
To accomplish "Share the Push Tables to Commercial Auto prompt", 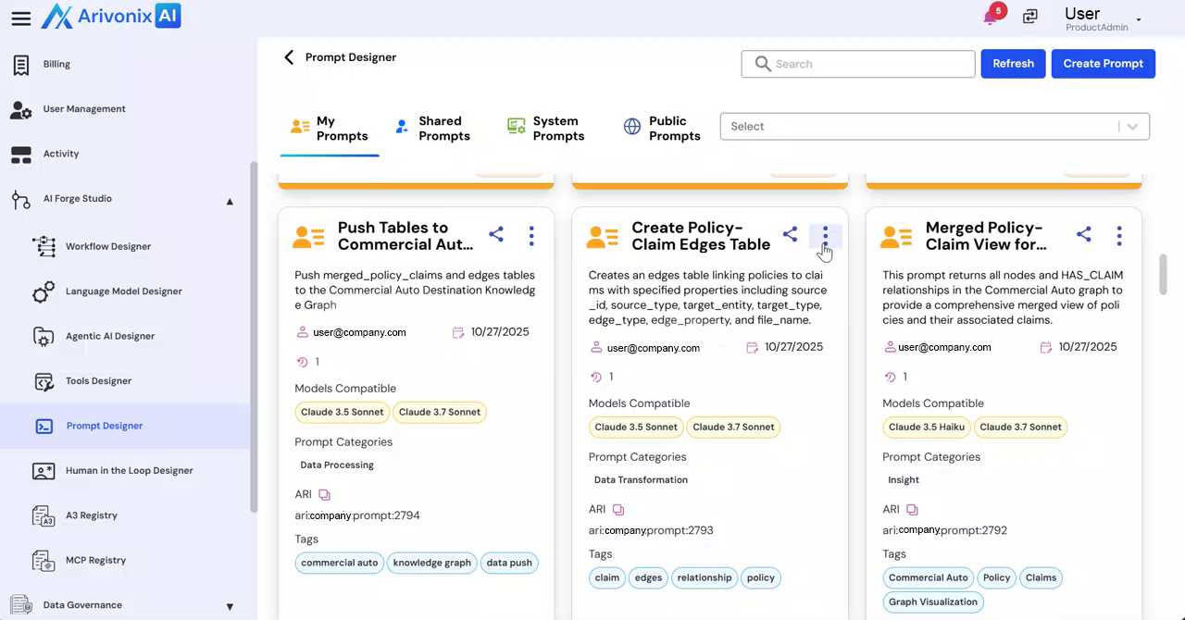I will click(496, 235).
